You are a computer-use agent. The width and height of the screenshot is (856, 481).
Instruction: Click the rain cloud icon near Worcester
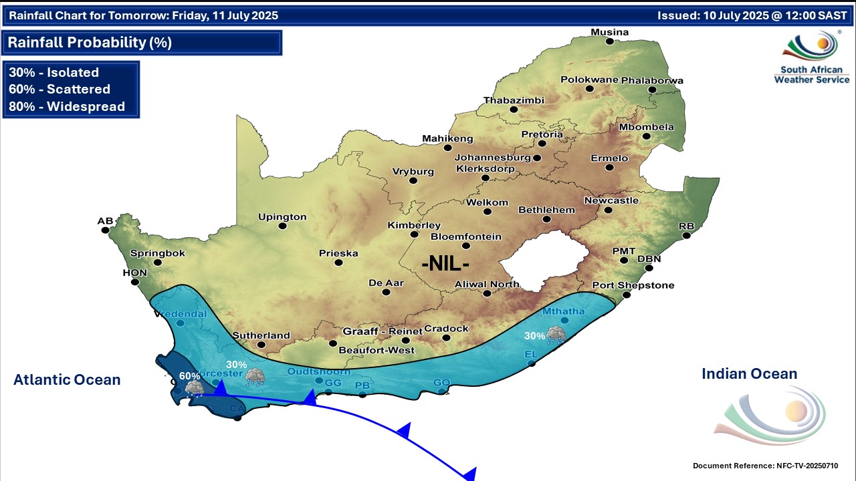pos(254,378)
